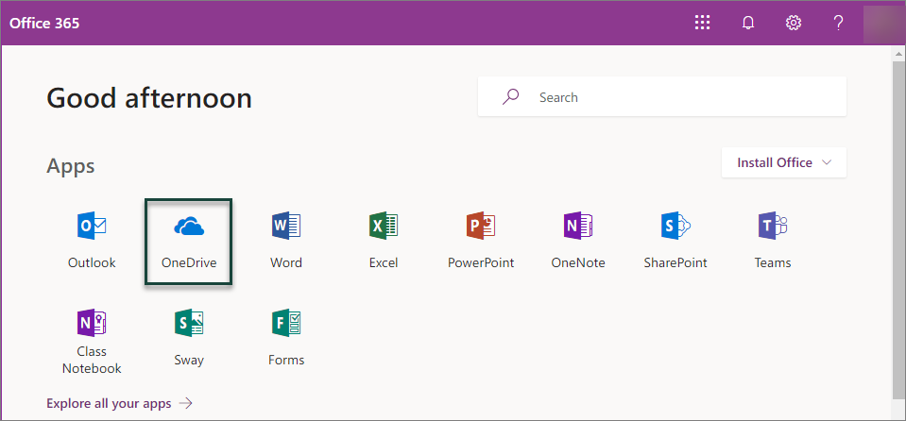This screenshot has width=906, height=421.
Task: Focus the Search input field
Action: click(662, 96)
